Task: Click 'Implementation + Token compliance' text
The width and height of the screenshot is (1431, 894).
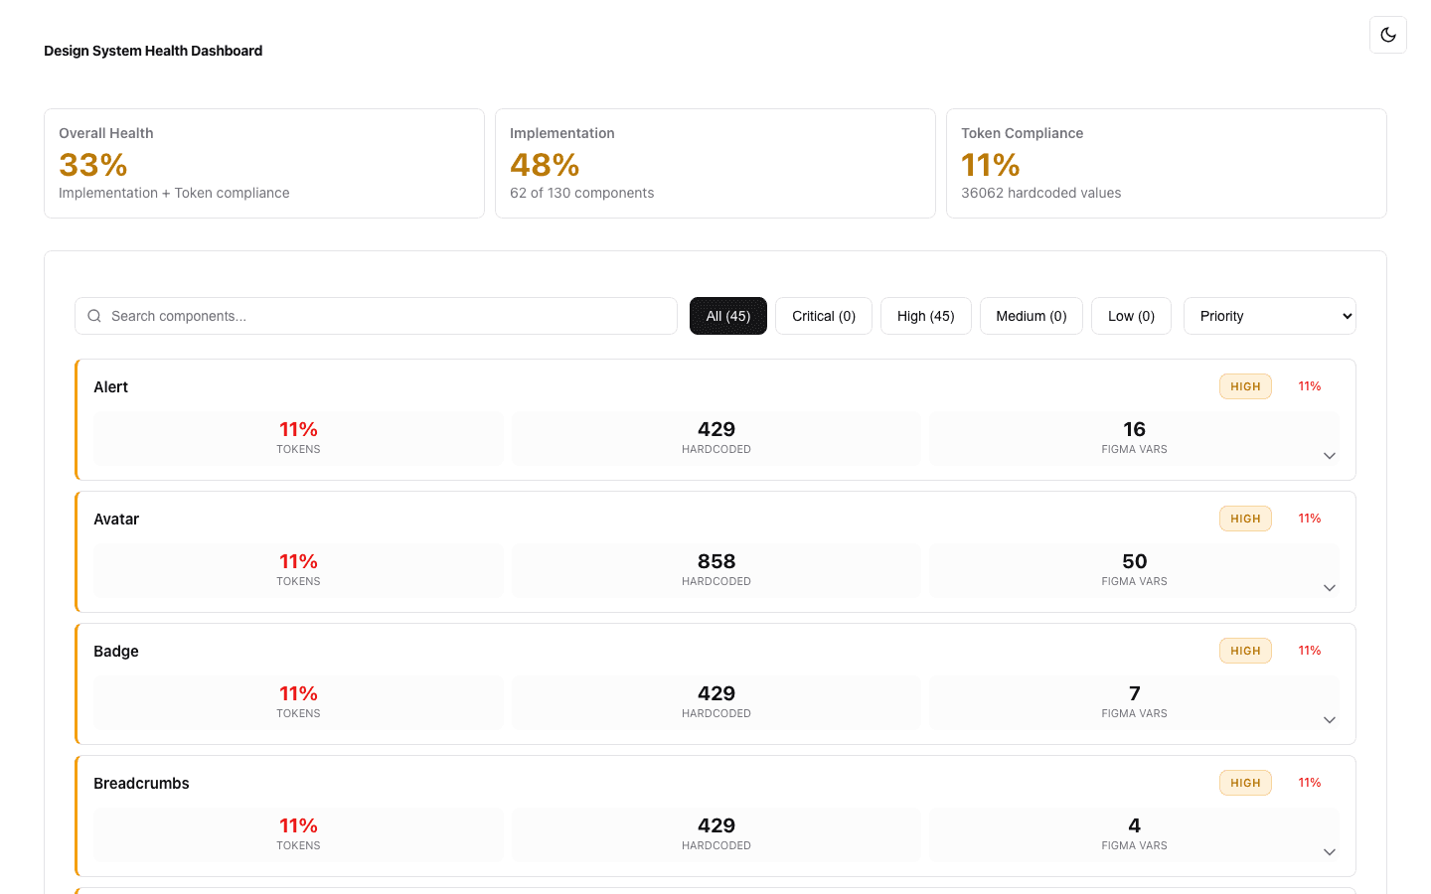Action: click(174, 193)
